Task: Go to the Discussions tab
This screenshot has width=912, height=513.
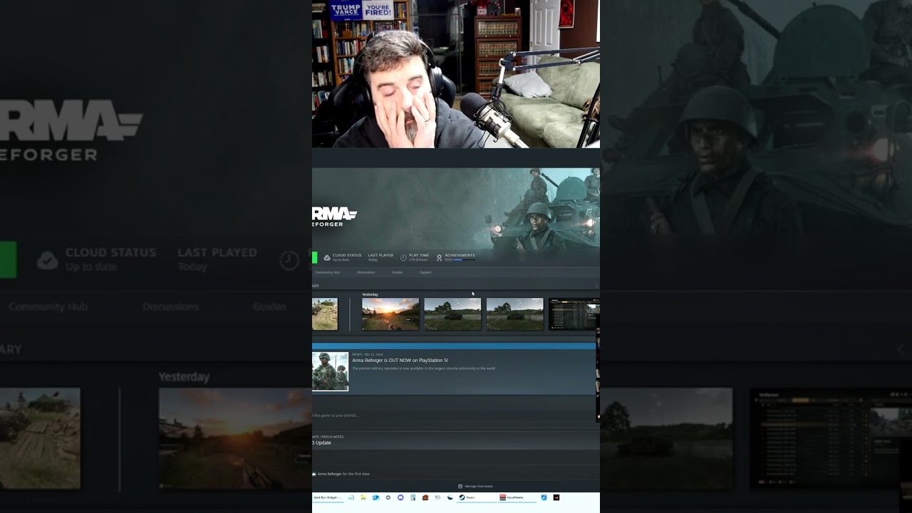Action: click(366, 272)
